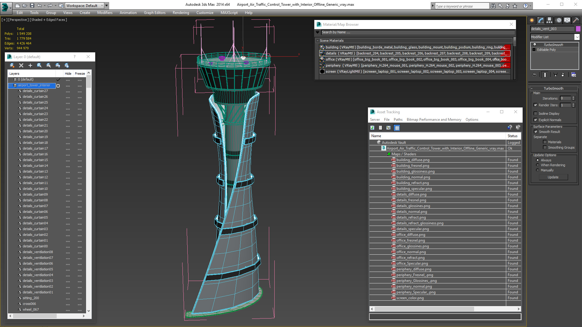Collapse TurboSmooth rollout header
This screenshot has height=327, width=582.
[x=554, y=88]
